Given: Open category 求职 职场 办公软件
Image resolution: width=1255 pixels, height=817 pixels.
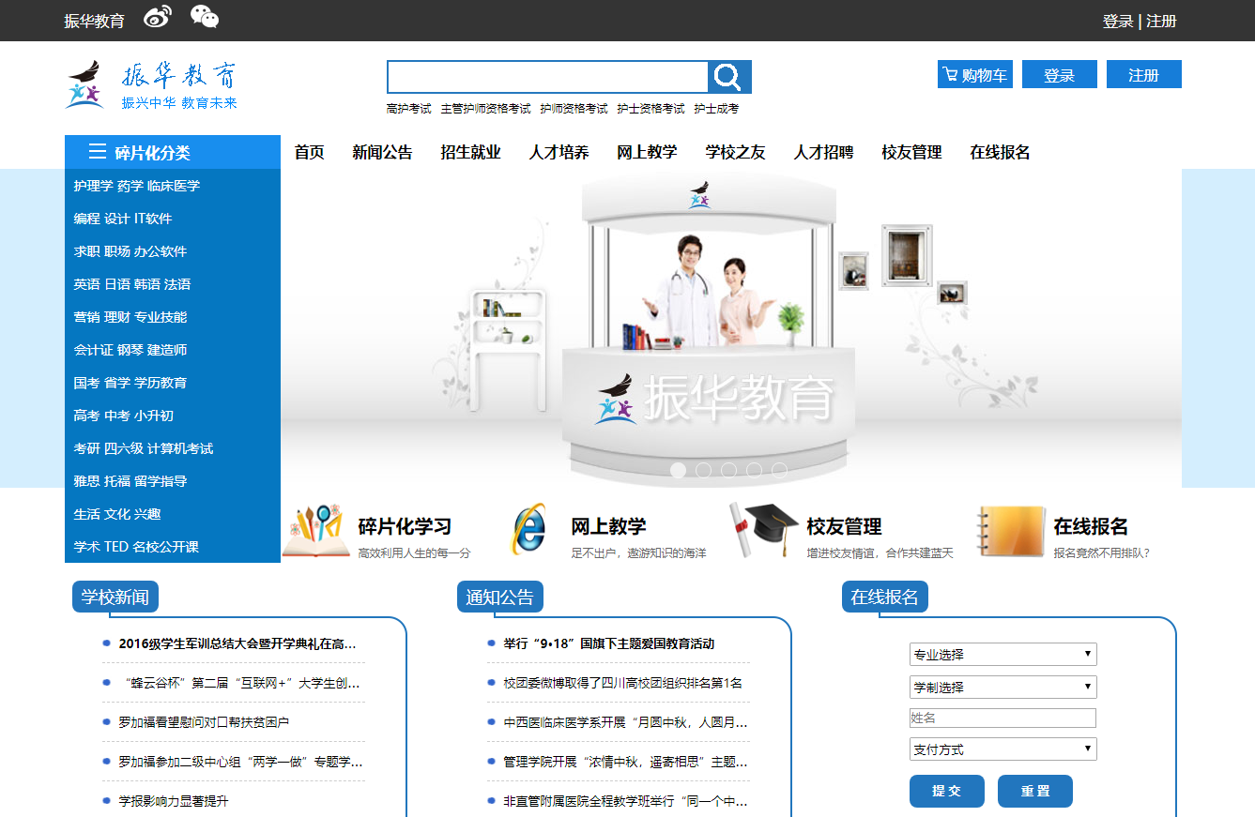Looking at the screenshot, I should coord(173,251).
